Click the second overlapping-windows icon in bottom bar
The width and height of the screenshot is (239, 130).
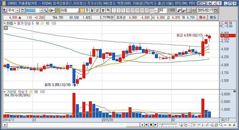(186, 125)
